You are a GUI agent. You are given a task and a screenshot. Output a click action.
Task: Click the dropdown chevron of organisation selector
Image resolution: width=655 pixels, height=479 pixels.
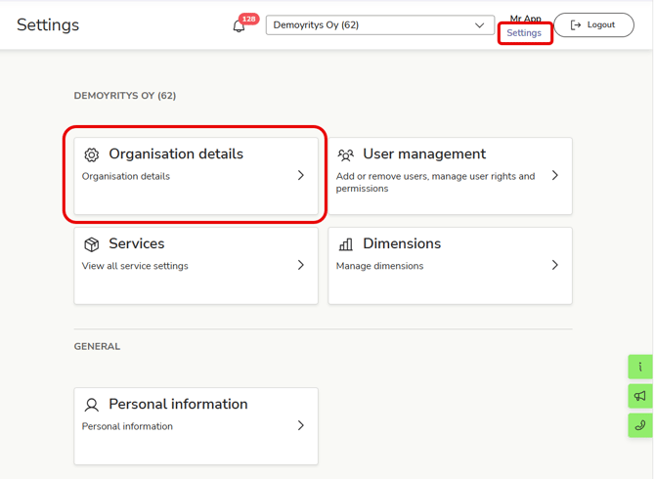pyautogui.click(x=479, y=25)
